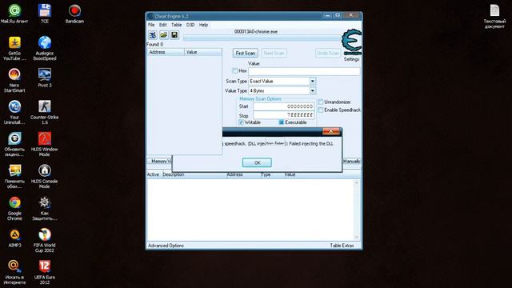
Task: Click the save floppy disk toolbar icon
Action: pyautogui.click(x=174, y=35)
